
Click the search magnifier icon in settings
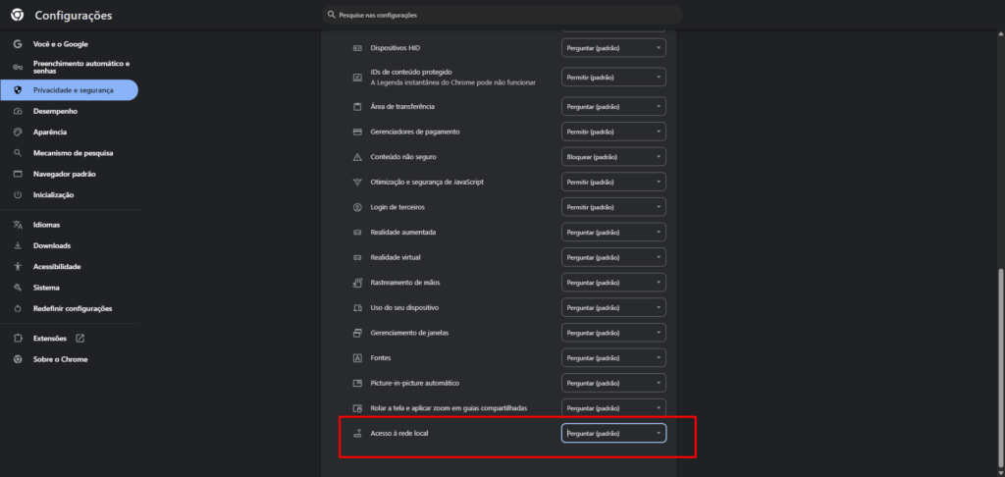tap(331, 15)
